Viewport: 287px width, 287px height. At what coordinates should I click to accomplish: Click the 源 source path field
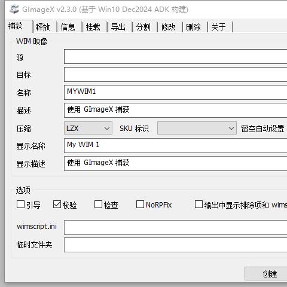click(175, 57)
